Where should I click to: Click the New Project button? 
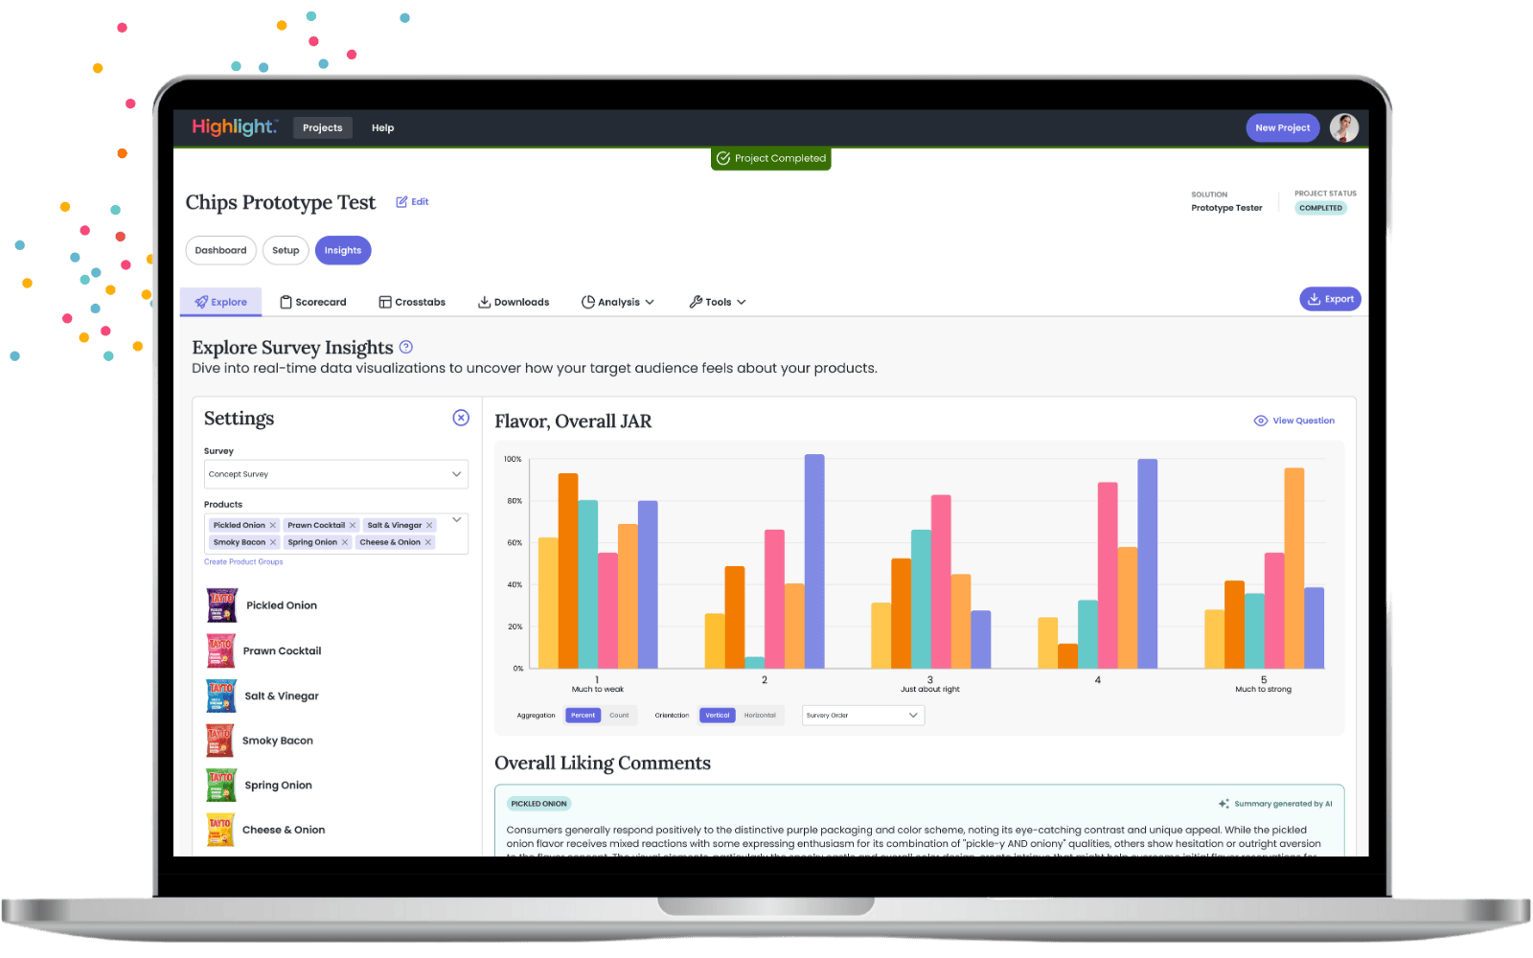coord(1282,127)
